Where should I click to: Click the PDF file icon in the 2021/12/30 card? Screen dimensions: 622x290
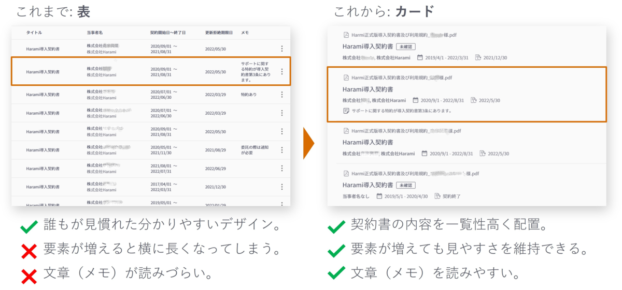point(346,35)
